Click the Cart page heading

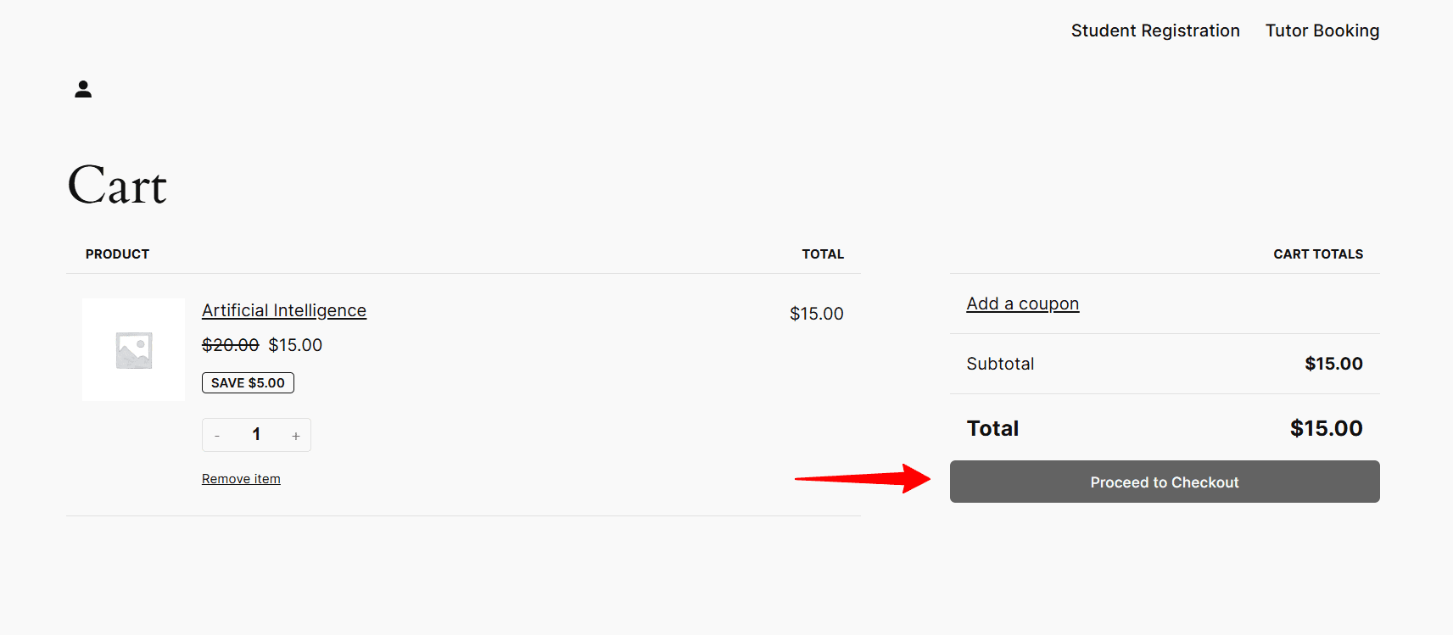pos(116,186)
